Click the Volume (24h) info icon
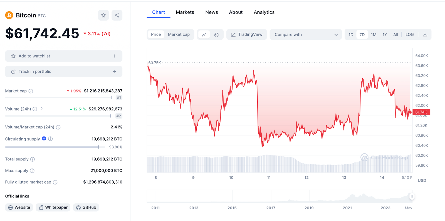Image resolution: width=445 pixels, height=221 pixels. (35, 109)
